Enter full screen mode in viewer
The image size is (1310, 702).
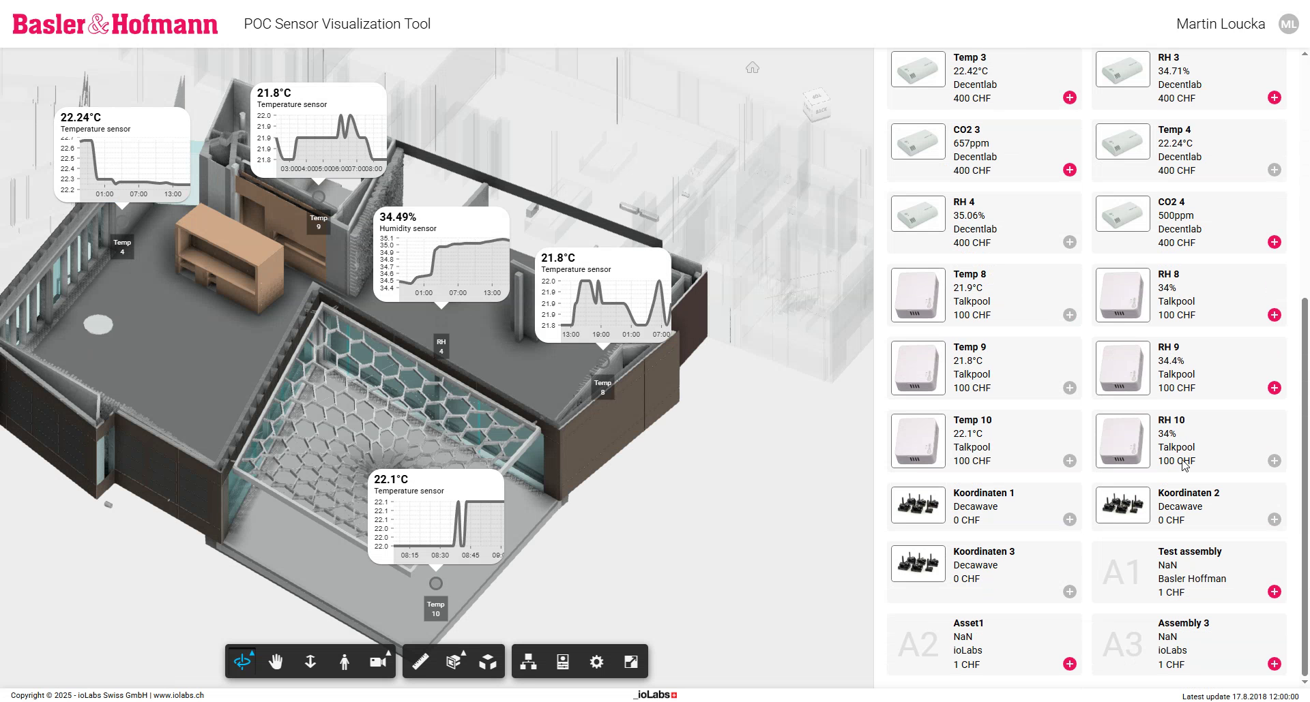click(x=631, y=662)
